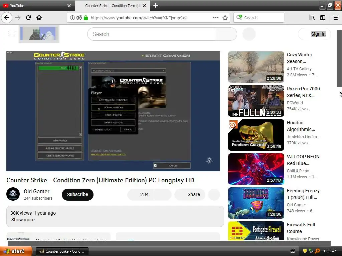Click the magnifier tray icon
The width and height of the screenshot is (342, 256).
click(317, 251)
